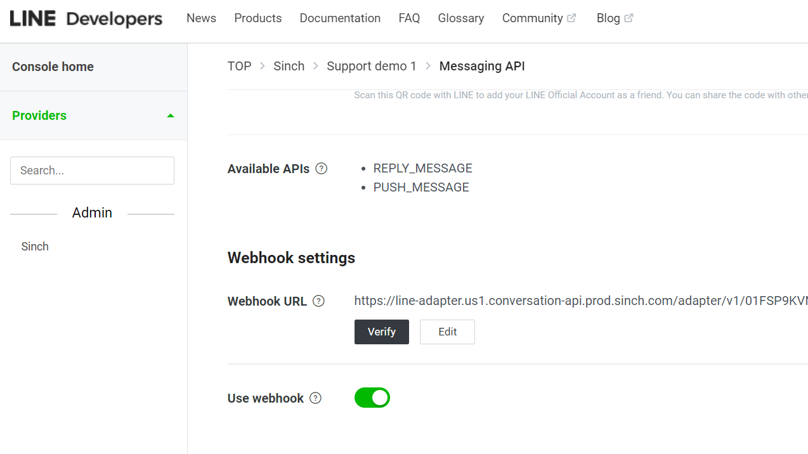Open the Documentation menu
This screenshot has width=808, height=454.
[x=340, y=18]
